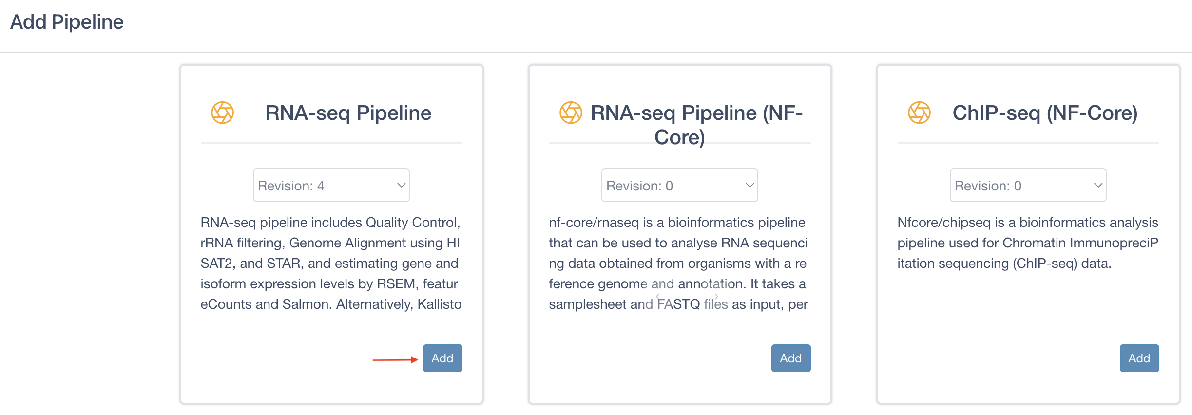
Task: Click the faint left chevron over NF-Core description
Action: (657, 296)
